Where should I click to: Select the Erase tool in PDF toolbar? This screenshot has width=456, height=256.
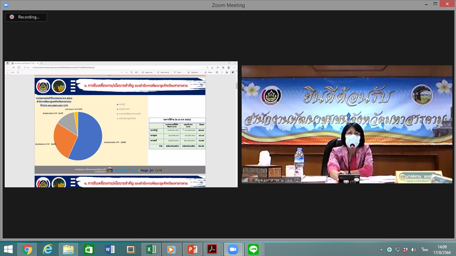coord(208,72)
